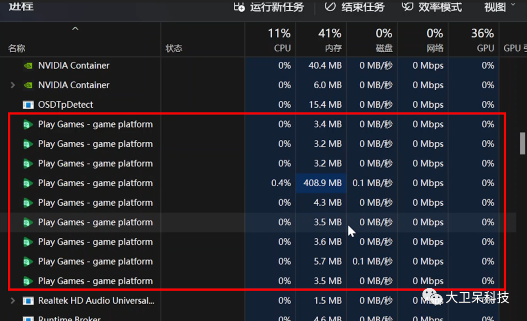527x321 pixels.
Task: Sort processes by CPU column
Action: pos(270,40)
